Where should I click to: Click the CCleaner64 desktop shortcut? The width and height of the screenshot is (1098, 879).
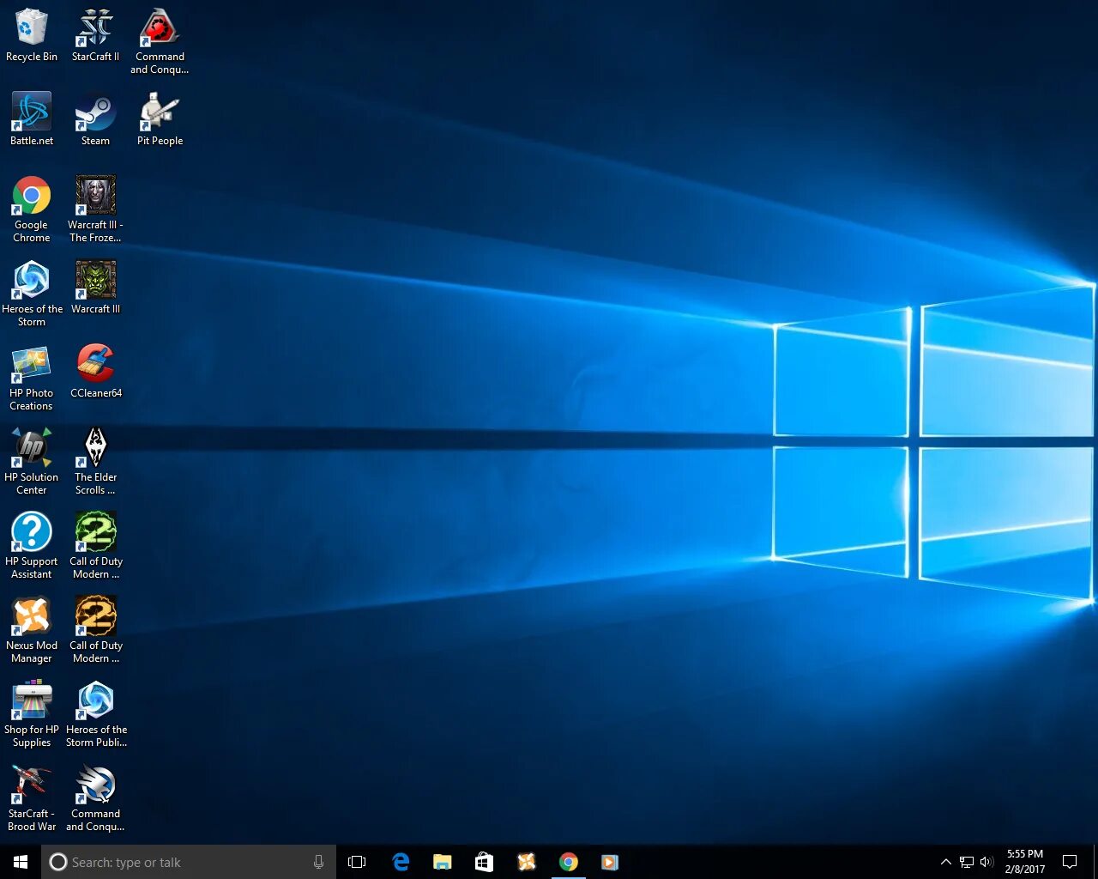tap(95, 372)
